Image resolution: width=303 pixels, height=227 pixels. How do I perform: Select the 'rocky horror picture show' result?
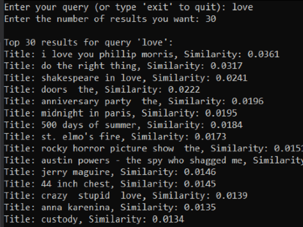point(154,149)
